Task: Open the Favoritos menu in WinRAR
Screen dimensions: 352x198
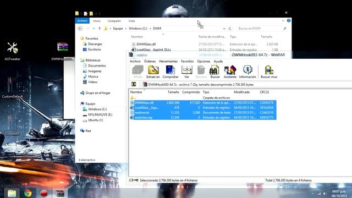Action: pyautogui.click(x=187, y=61)
